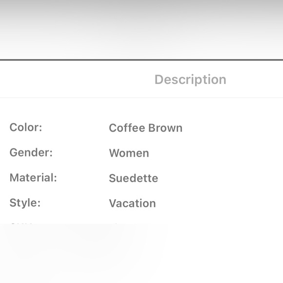Click the Style: attribute label
The image size is (283, 283).
tap(25, 203)
